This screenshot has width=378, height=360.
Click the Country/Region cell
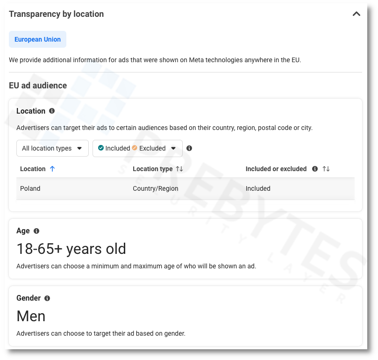tap(156, 188)
